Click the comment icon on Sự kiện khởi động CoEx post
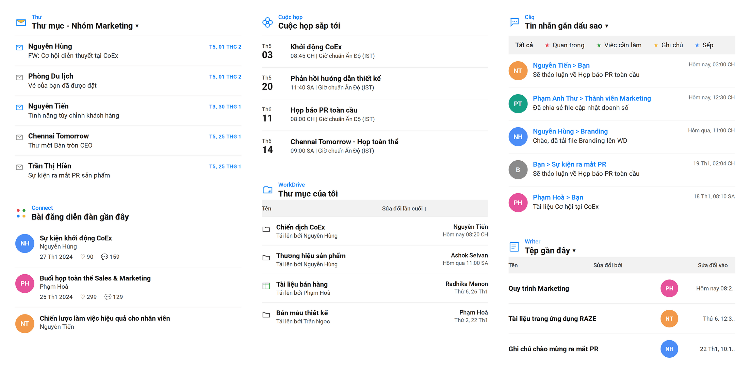The image size is (750, 389). [104, 257]
